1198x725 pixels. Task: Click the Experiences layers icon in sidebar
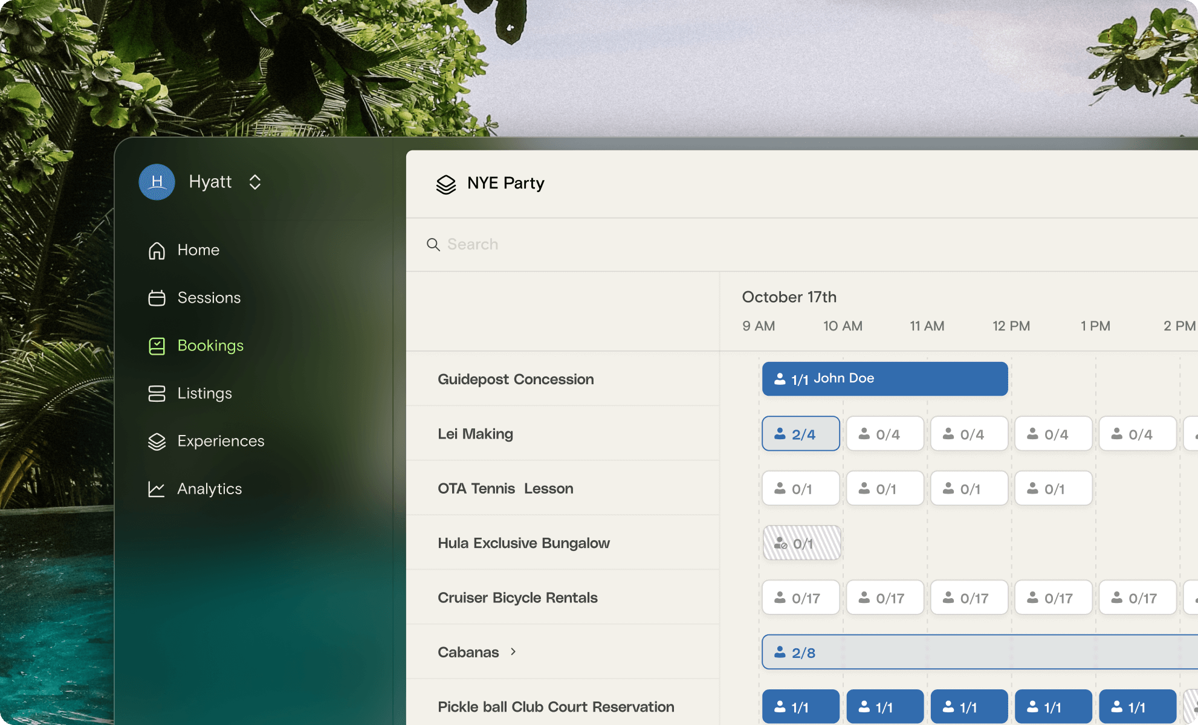(157, 442)
